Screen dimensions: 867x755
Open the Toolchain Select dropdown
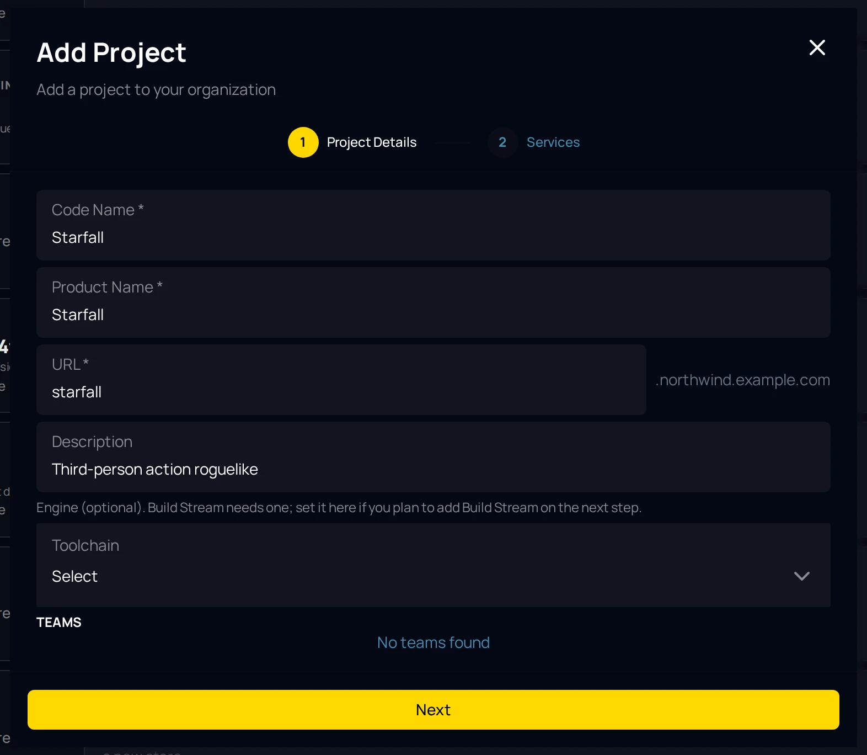pyautogui.click(x=433, y=565)
